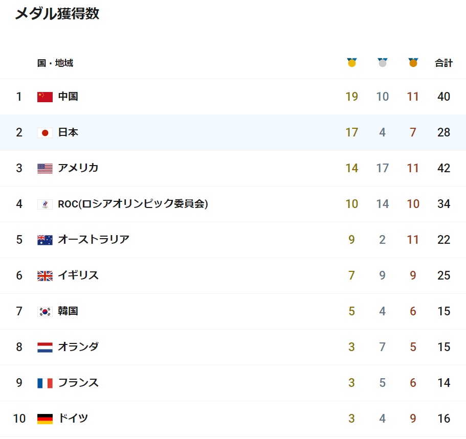466x439 pixels.
Task: Click the United States flag icon
Action: (x=45, y=169)
